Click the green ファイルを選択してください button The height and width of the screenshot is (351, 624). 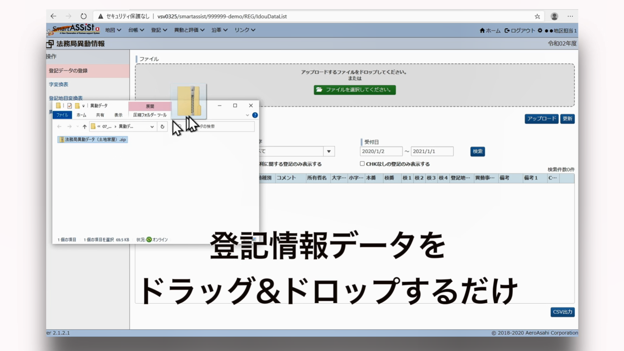tap(355, 90)
